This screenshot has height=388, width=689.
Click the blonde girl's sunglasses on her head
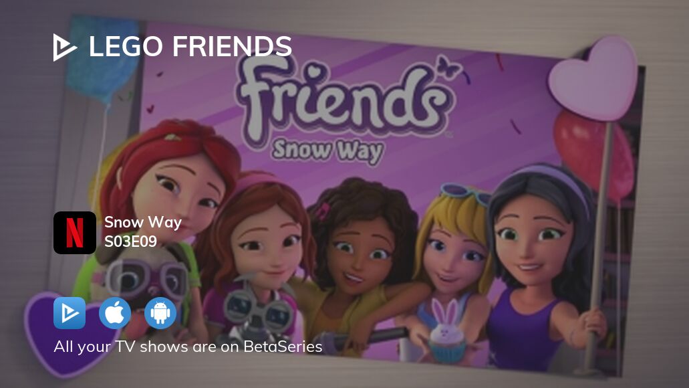465,195
